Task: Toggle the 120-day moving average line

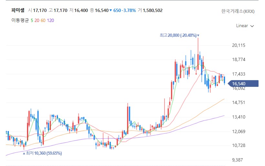Action: click(50, 20)
